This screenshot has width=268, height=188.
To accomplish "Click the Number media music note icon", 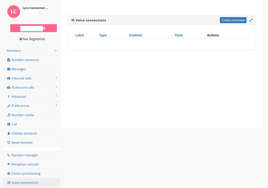I will pyautogui.click(x=9, y=115).
